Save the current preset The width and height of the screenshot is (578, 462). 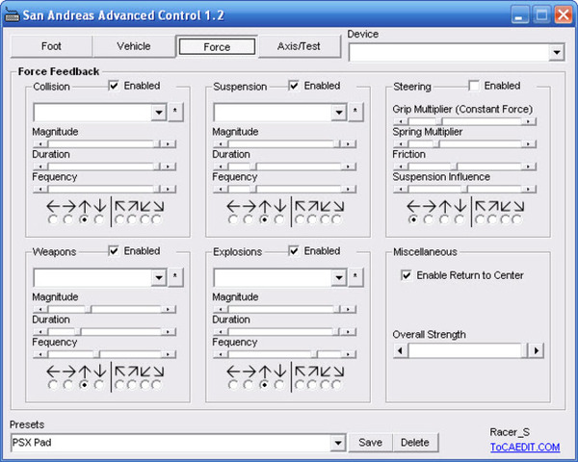pyautogui.click(x=370, y=443)
